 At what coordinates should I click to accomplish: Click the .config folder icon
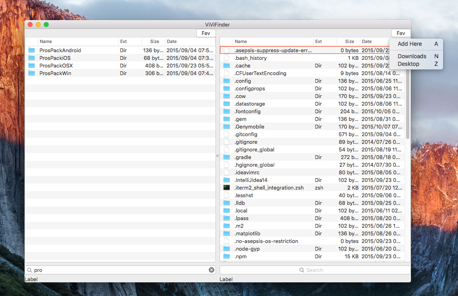(x=227, y=81)
